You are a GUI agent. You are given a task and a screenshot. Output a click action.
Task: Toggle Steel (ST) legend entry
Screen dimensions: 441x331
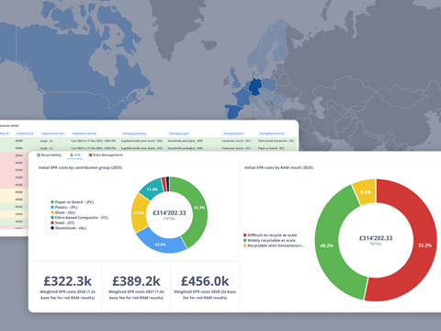62,223
